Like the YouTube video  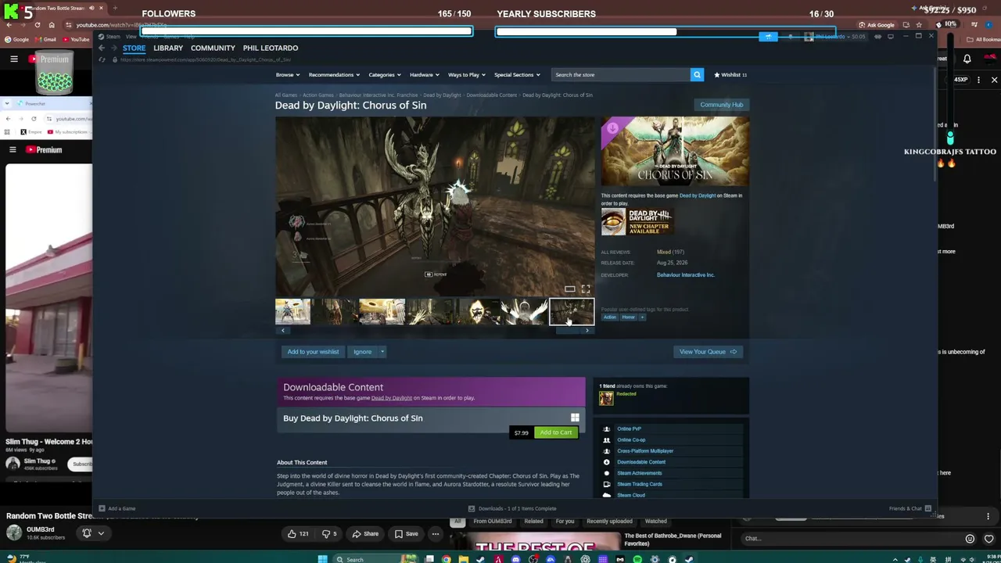point(298,534)
